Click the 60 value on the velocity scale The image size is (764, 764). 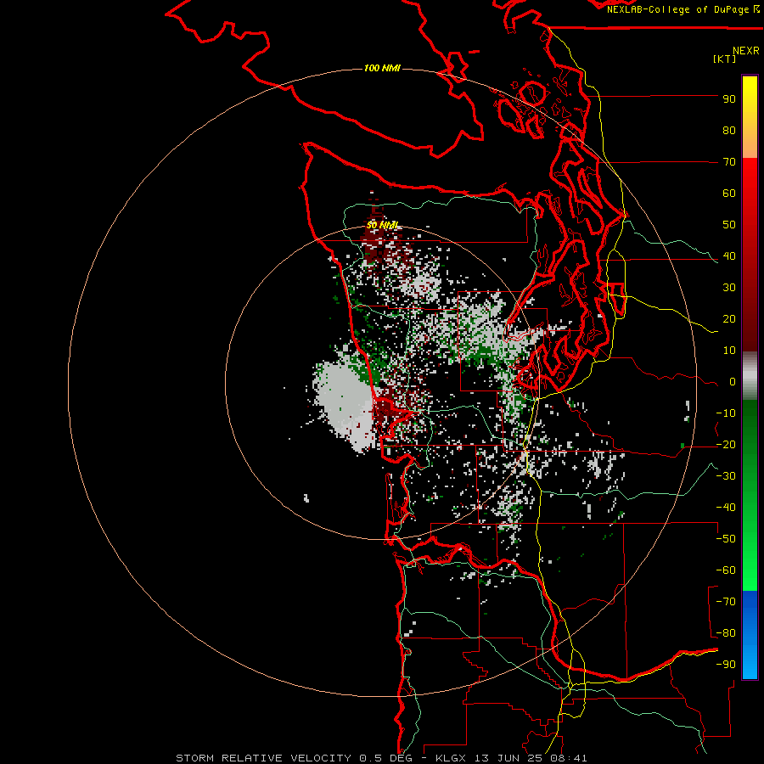click(729, 194)
